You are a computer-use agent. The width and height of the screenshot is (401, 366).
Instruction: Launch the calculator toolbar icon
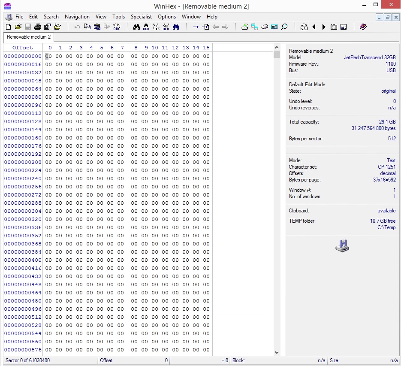pyautogui.click(x=274, y=27)
